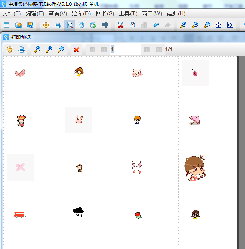245x249 pixels.
Task: Select the pink pig face label thumbnail
Action: tap(137, 73)
